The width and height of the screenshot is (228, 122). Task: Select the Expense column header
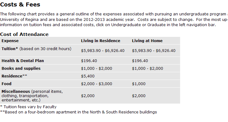click(x=10, y=41)
